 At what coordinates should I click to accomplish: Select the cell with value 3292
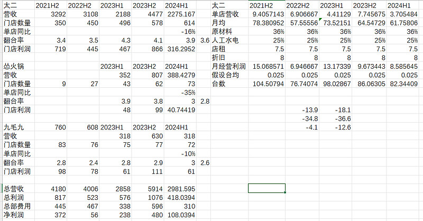(x=51, y=14)
